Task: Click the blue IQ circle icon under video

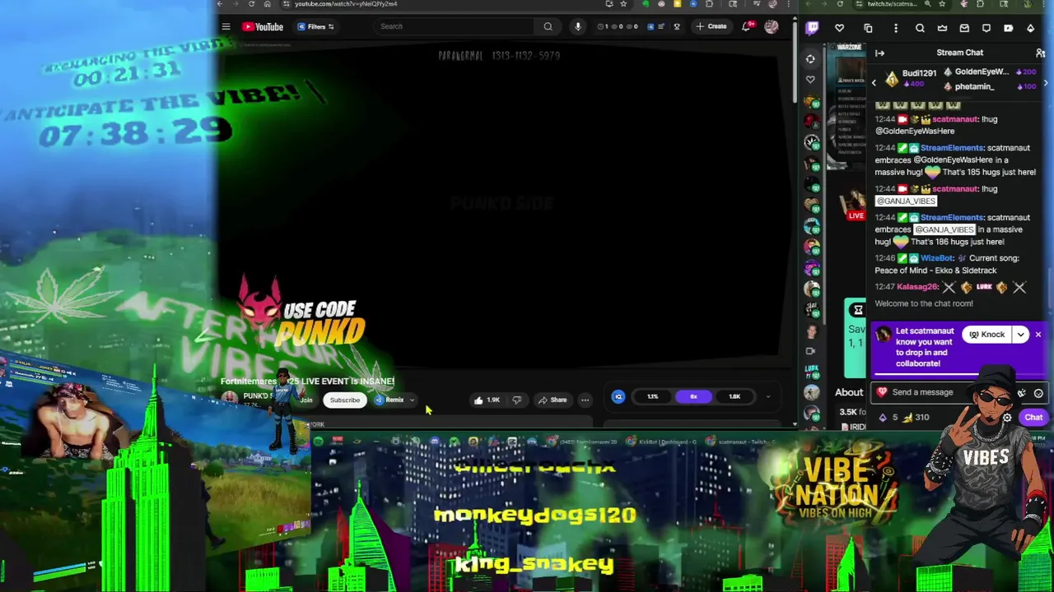Action: [618, 397]
